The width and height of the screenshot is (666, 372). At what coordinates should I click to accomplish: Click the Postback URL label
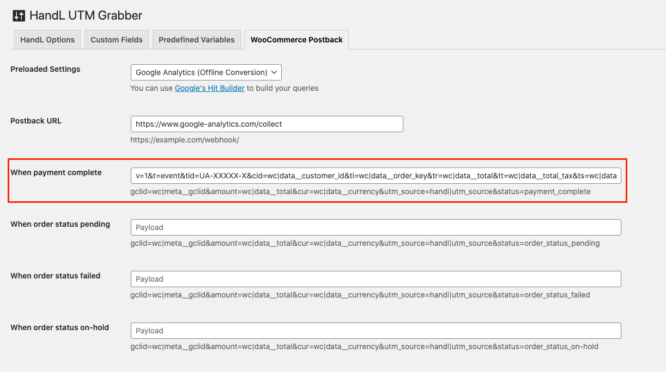(x=36, y=121)
